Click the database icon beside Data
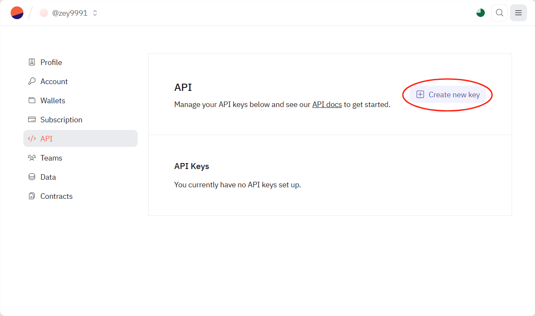This screenshot has width=535, height=316. pos(31,177)
